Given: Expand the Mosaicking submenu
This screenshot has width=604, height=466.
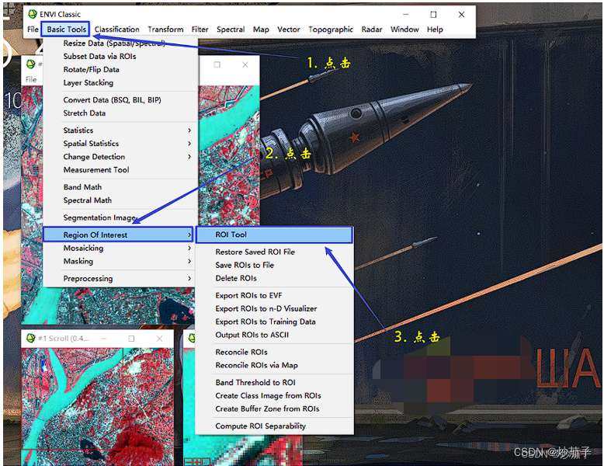Looking at the screenshot, I should (120, 248).
